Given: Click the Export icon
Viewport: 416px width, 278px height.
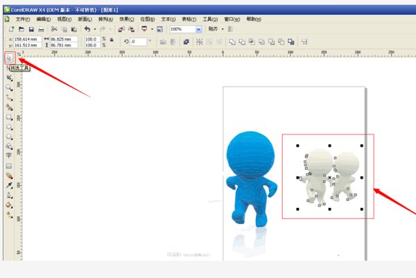Looking at the screenshot, I should click(131, 29).
